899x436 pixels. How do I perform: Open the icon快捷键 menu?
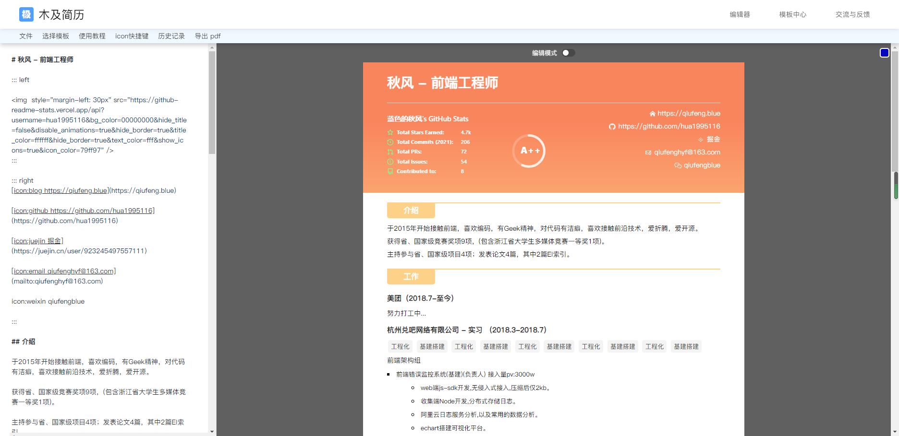[132, 36]
